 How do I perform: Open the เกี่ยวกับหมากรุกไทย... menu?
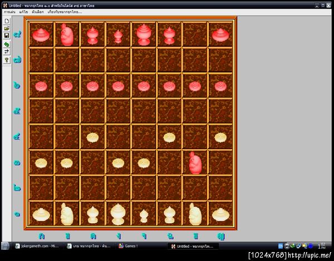[x=65, y=12]
